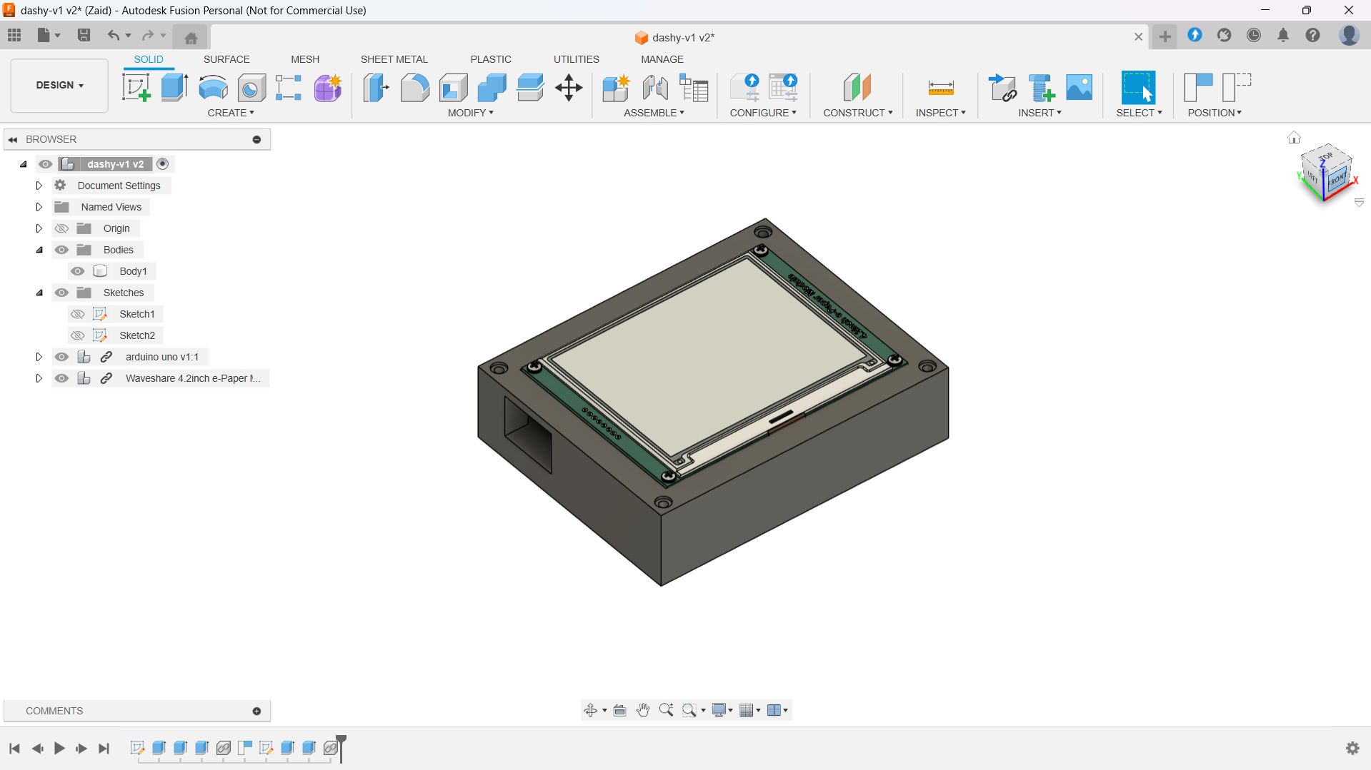Activate dashy-v1 v2 component radio button

[163, 164]
